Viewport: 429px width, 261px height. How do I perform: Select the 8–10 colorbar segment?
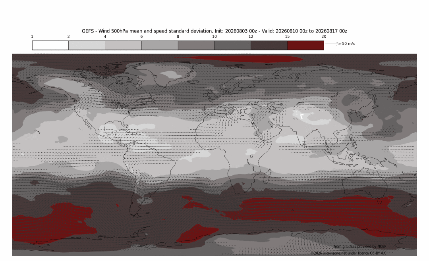point(196,45)
